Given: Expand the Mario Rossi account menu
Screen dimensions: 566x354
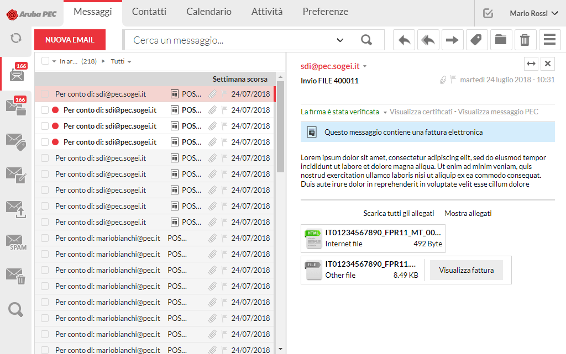Looking at the screenshot, I should pos(533,13).
